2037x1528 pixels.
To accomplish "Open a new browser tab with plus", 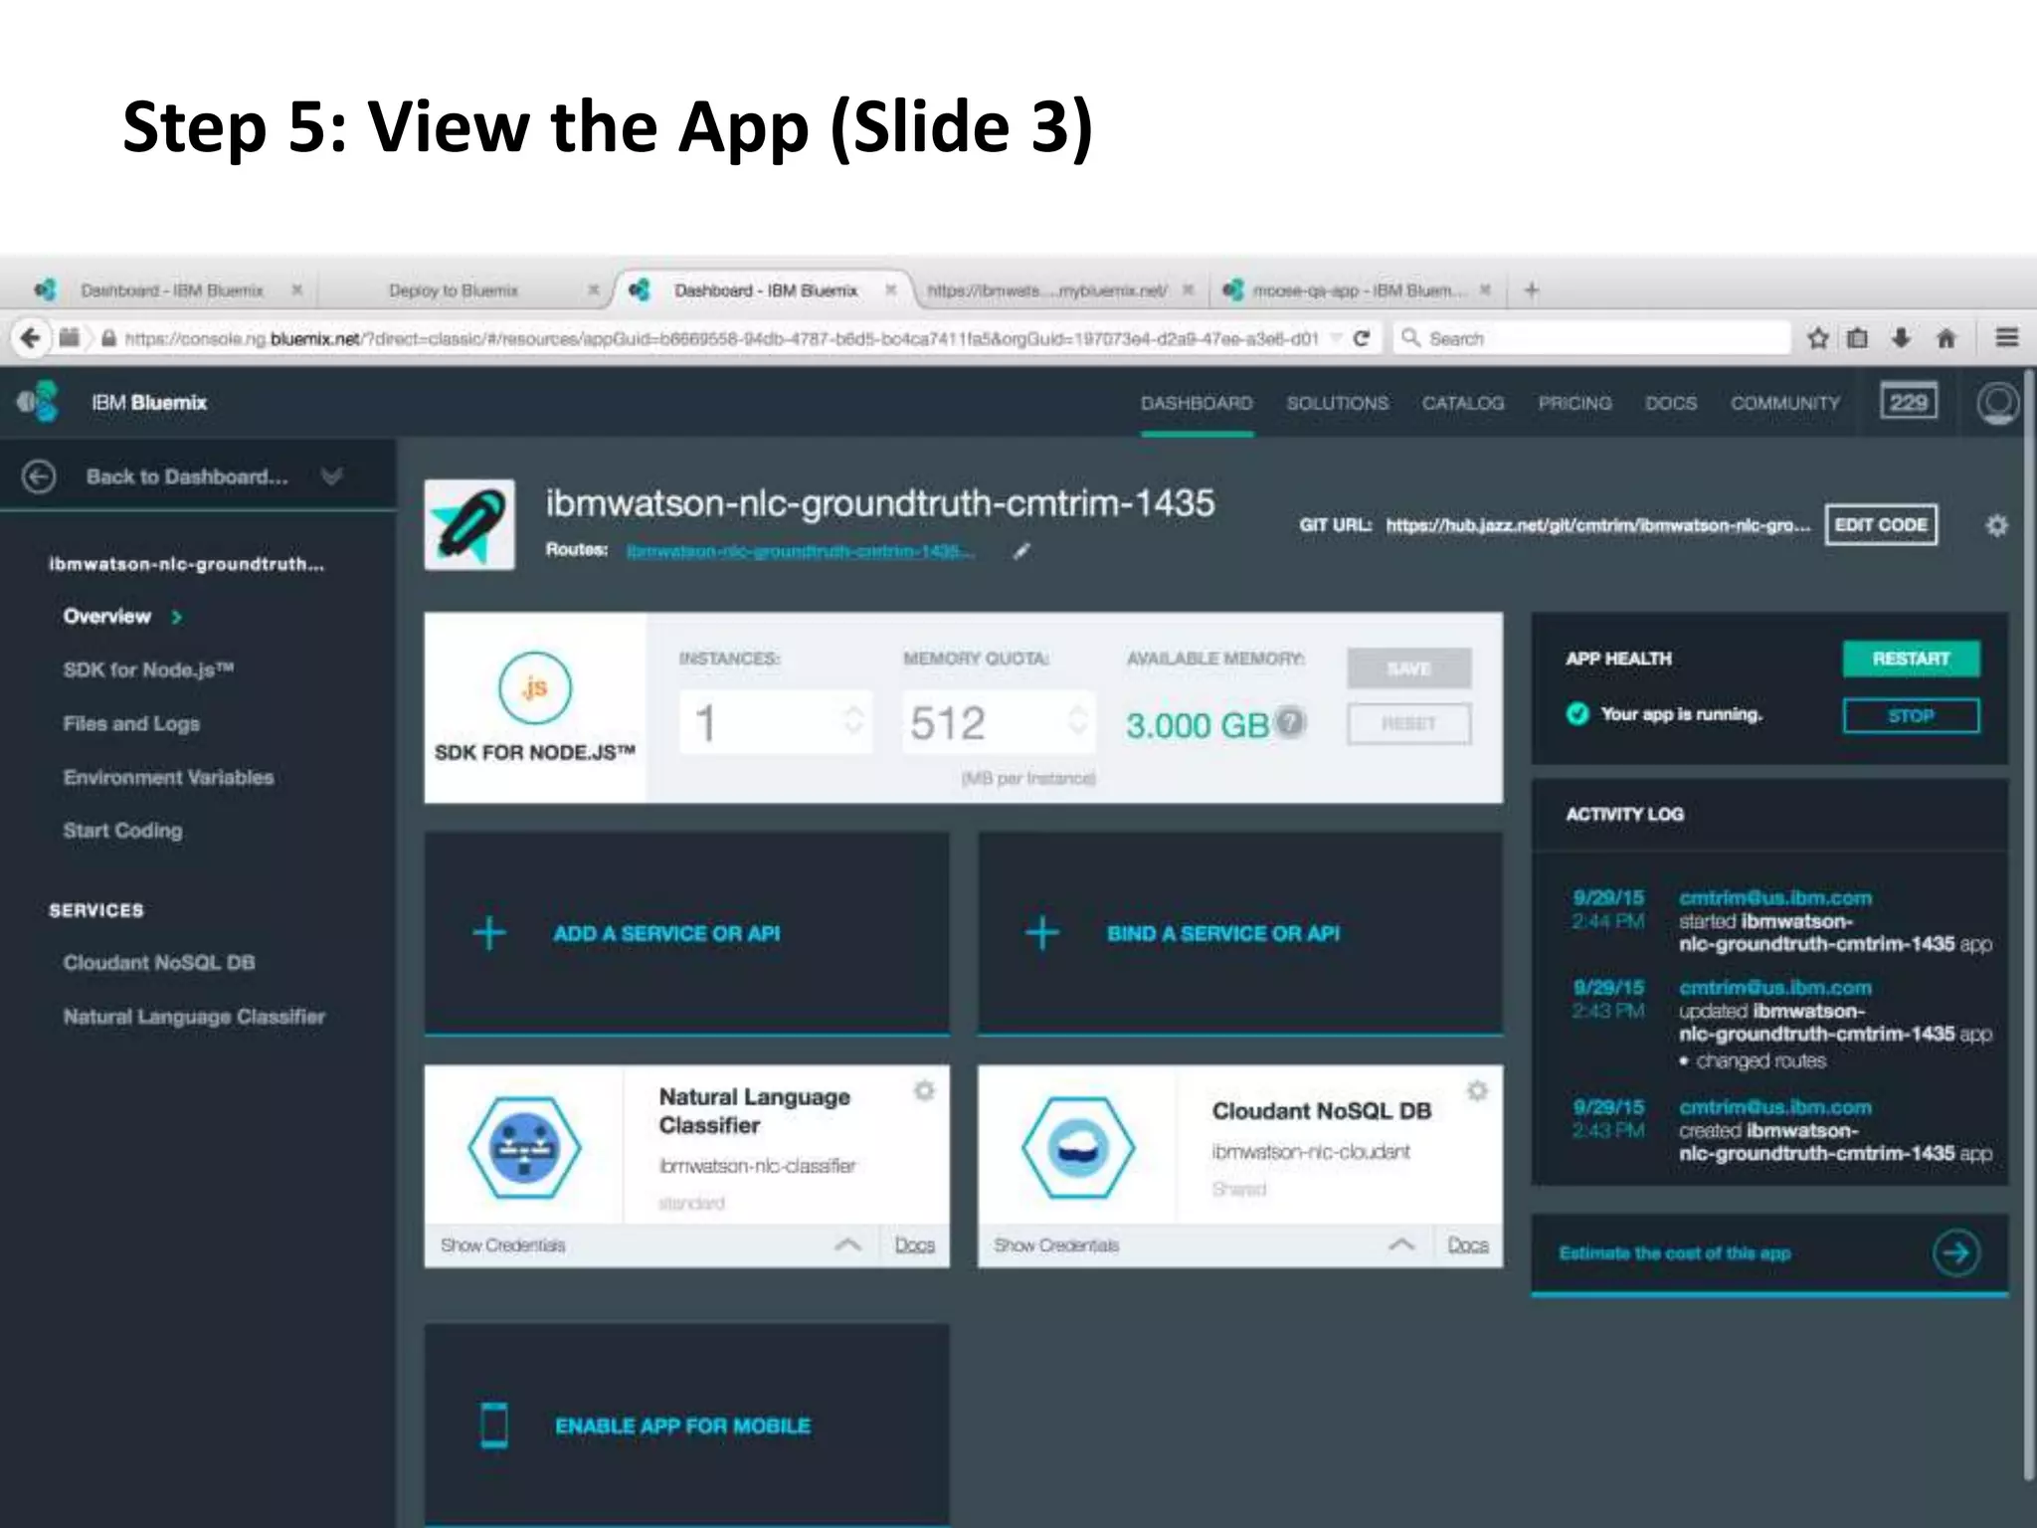I will click(1532, 290).
